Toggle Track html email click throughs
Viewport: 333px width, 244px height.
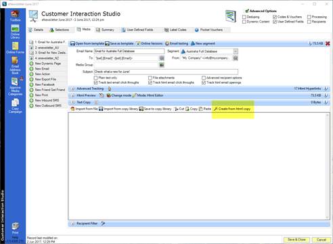(x=150, y=82)
